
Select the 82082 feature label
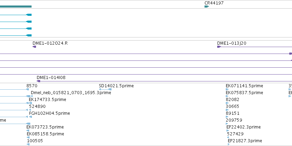[x=232, y=100]
